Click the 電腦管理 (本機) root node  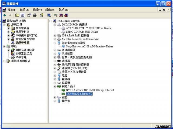[16, 21]
